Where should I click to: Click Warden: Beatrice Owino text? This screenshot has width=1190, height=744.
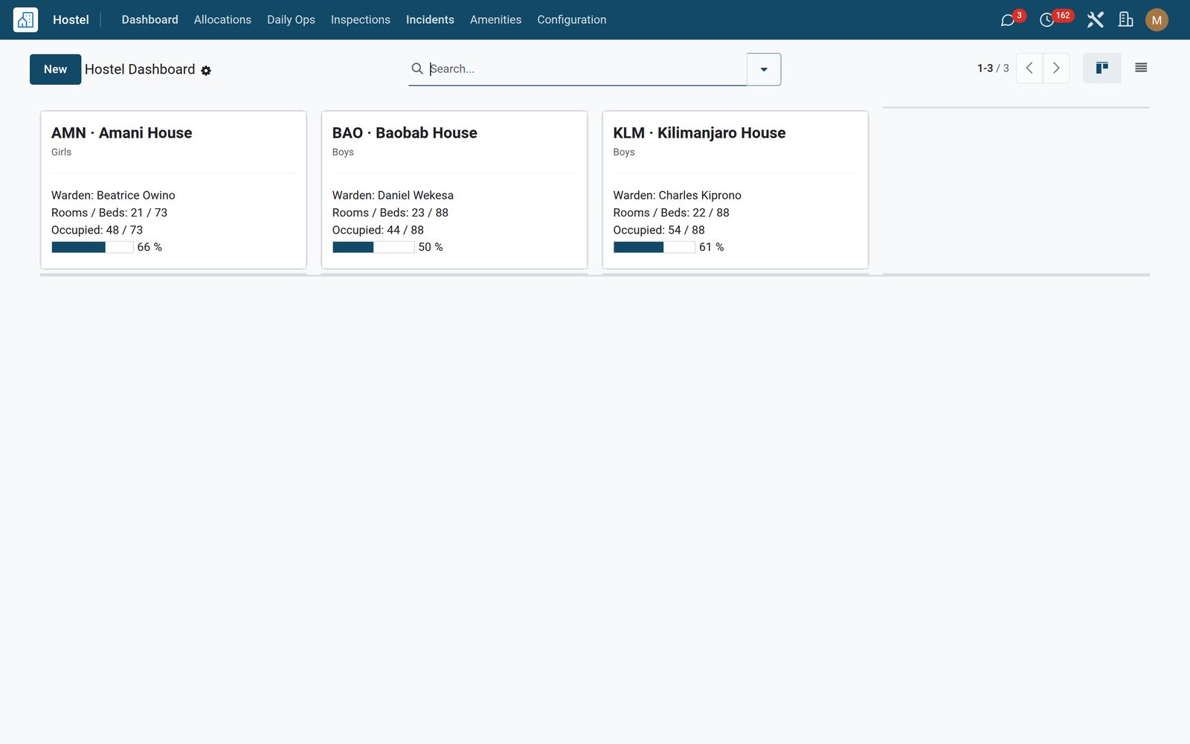pos(113,196)
